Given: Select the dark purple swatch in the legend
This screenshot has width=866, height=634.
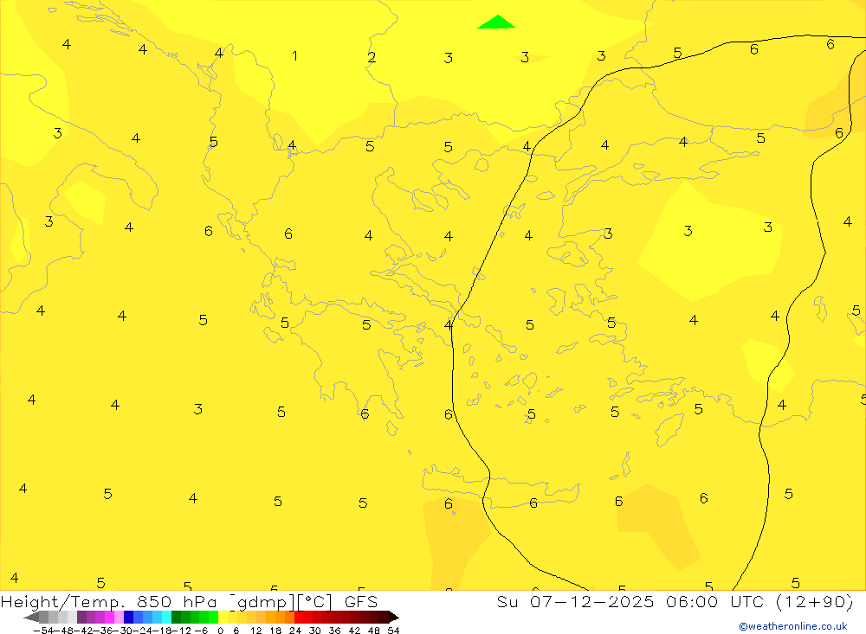Looking at the screenshot, I should [81, 618].
